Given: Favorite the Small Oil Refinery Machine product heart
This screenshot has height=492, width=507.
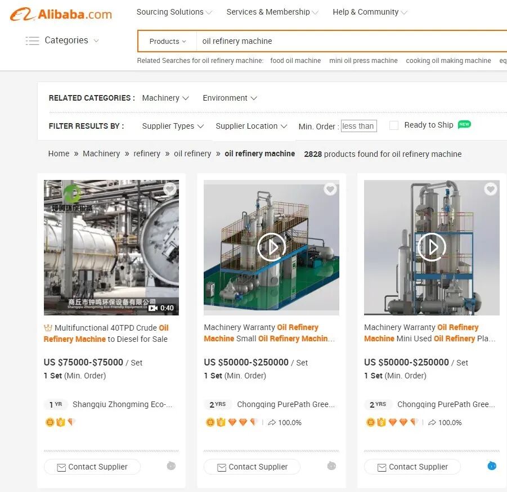Looking at the screenshot, I should click(x=330, y=189).
